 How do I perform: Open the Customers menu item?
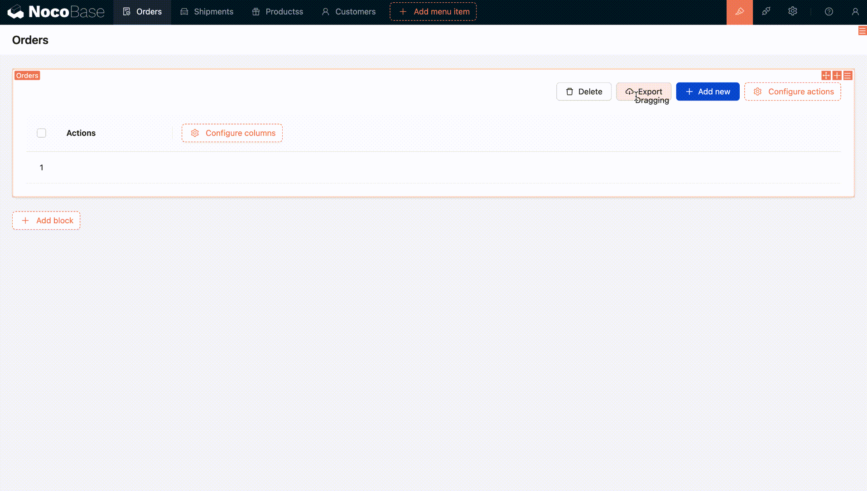coord(348,12)
